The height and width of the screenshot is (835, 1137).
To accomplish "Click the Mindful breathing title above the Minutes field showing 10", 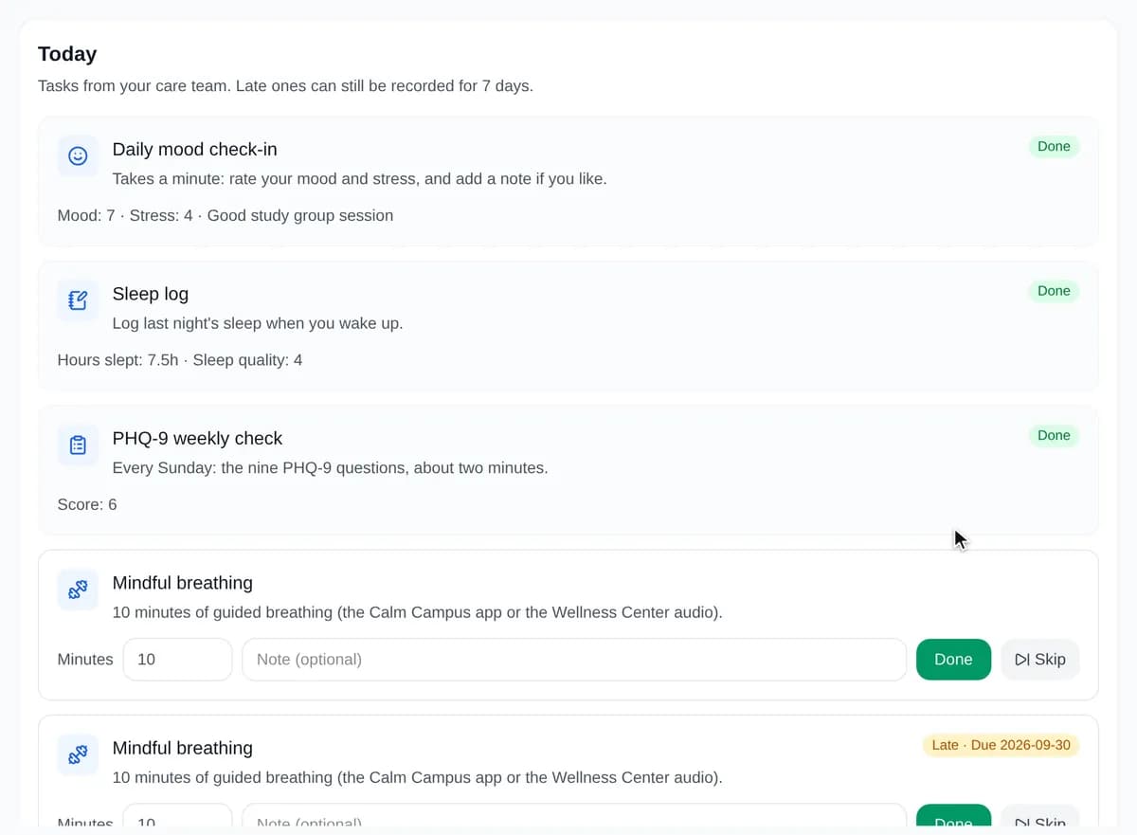I will 182,583.
